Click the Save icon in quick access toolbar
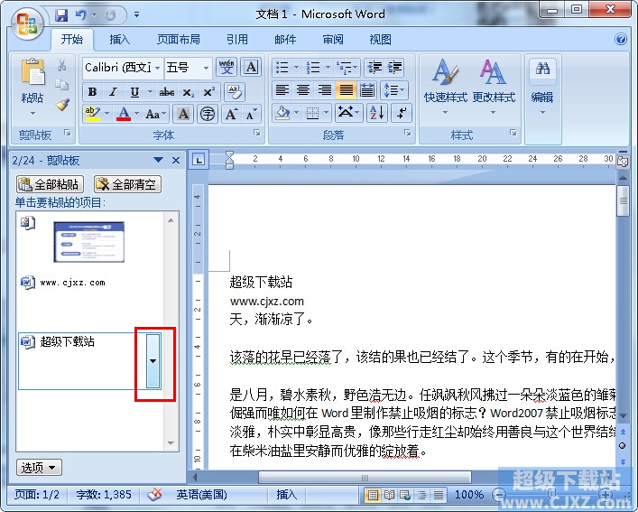This screenshot has width=638, height=512. tap(61, 14)
